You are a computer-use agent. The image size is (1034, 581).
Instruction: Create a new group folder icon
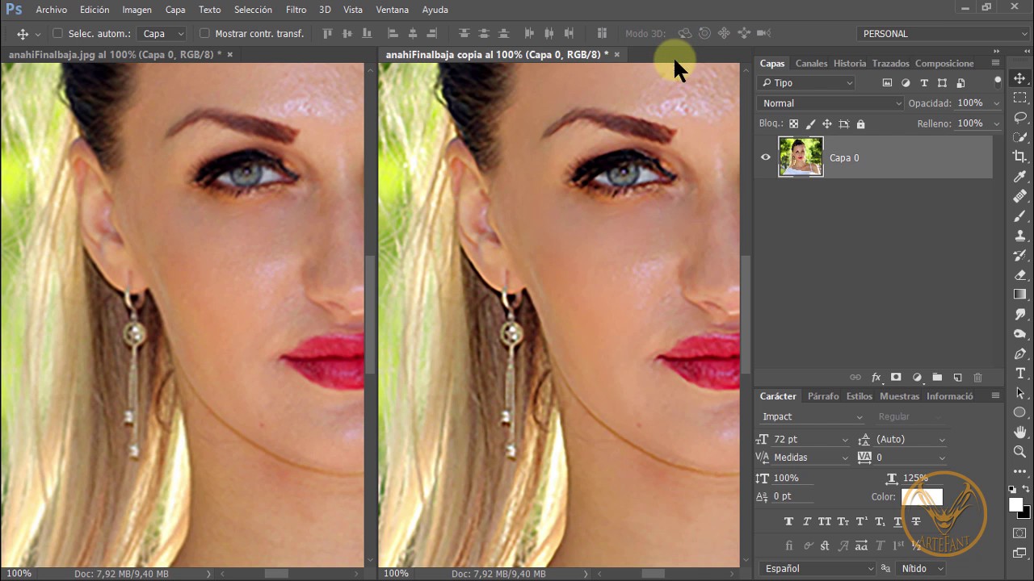point(937,377)
